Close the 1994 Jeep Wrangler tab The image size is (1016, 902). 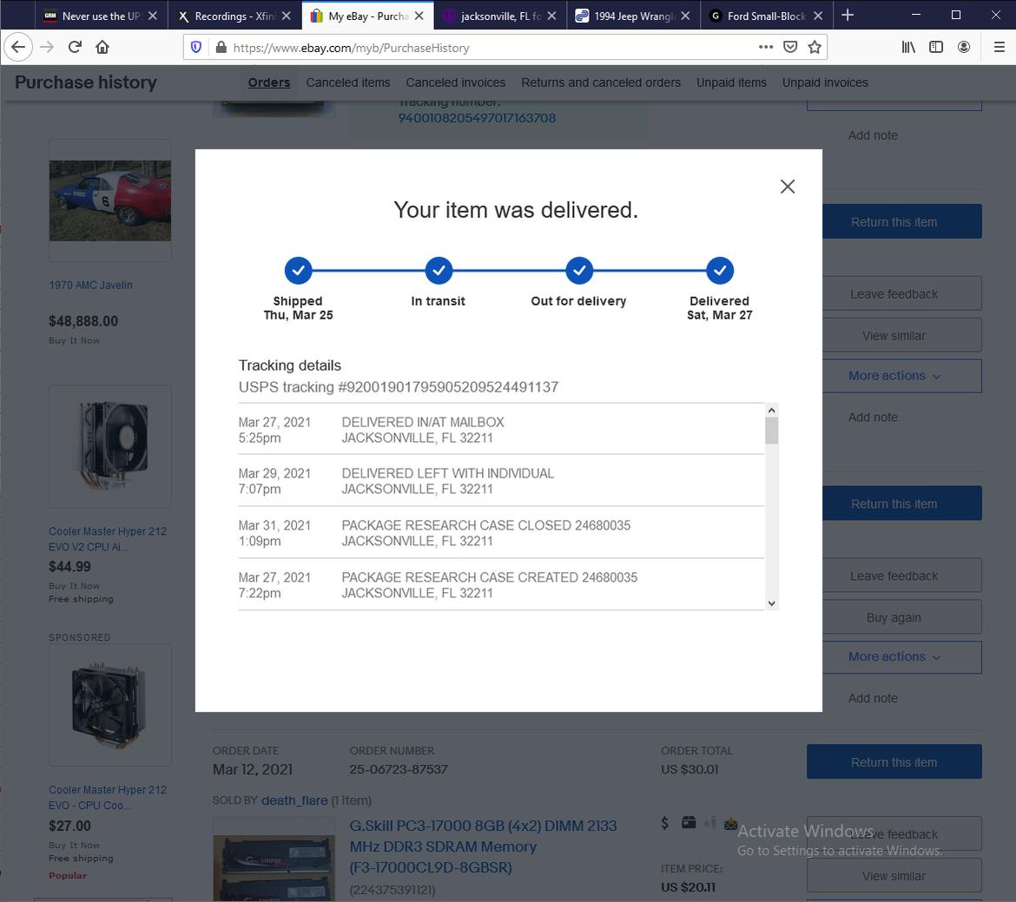[x=685, y=16]
